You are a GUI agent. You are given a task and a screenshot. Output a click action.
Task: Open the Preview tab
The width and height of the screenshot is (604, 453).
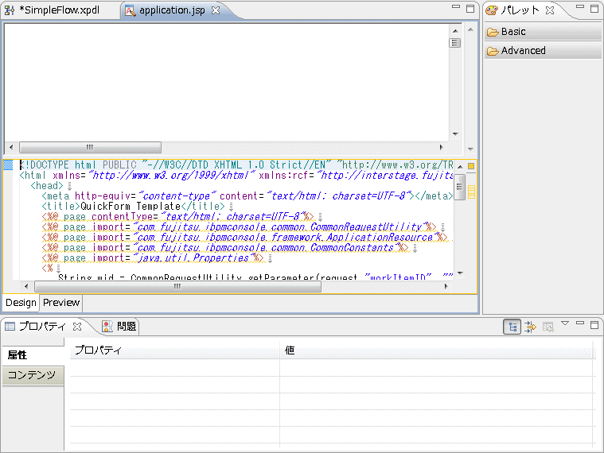pyautogui.click(x=61, y=303)
